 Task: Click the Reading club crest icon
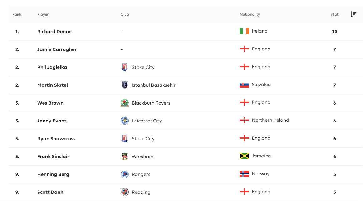[x=125, y=192]
